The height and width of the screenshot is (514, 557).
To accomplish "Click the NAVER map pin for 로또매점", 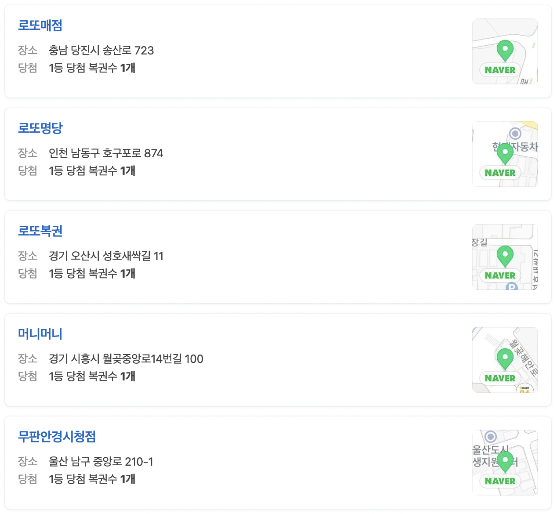I will 505,48.
